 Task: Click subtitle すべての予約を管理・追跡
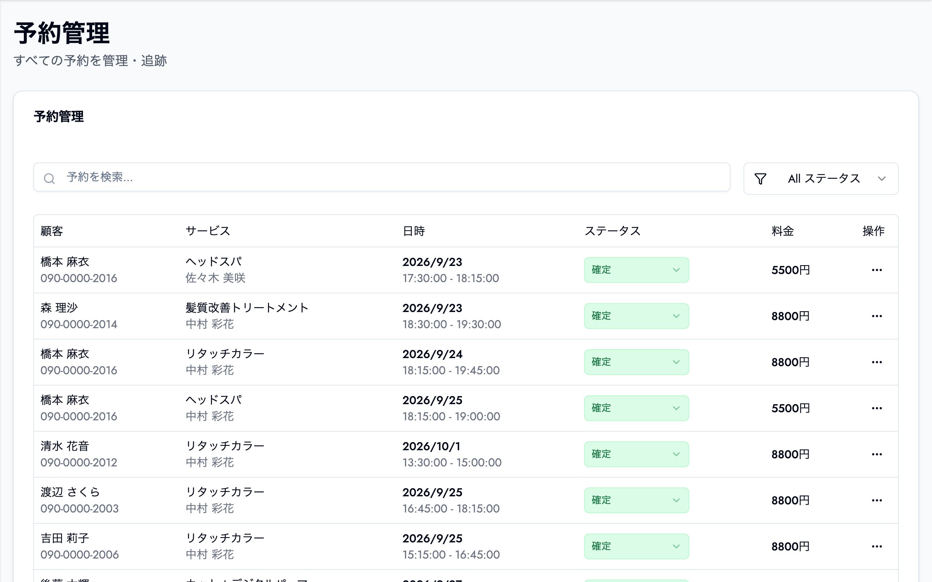click(90, 61)
